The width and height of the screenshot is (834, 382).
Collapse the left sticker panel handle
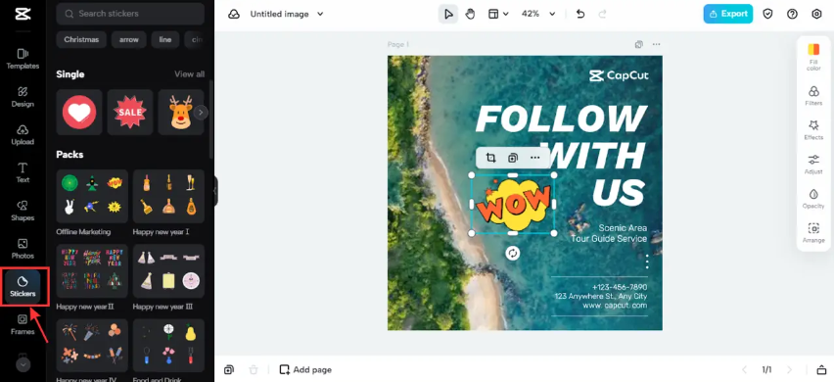click(215, 191)
